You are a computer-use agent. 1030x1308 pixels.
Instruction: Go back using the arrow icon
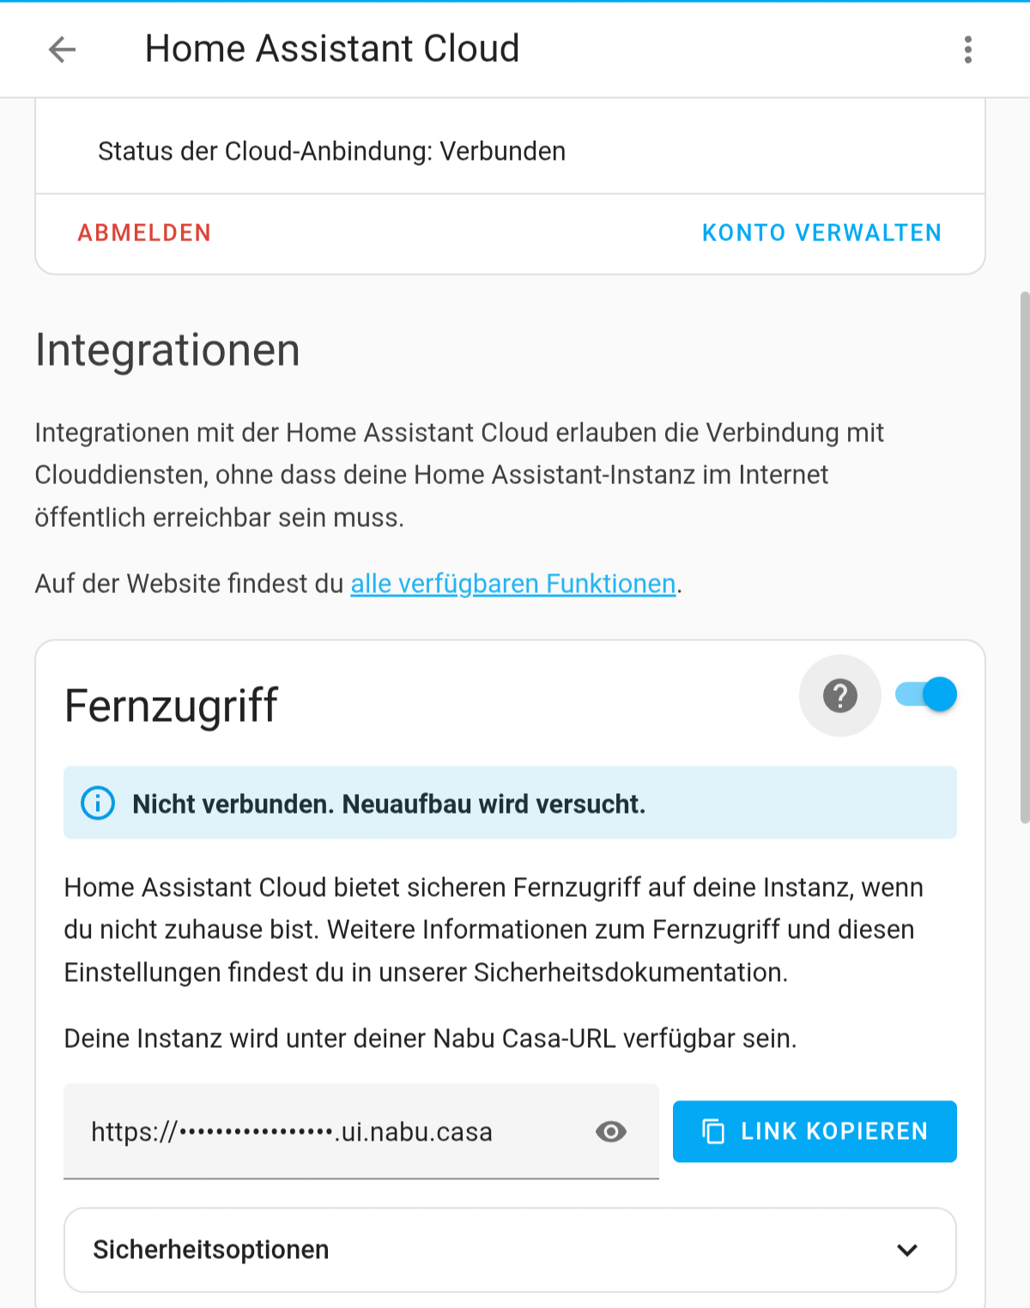coord(62,50)
